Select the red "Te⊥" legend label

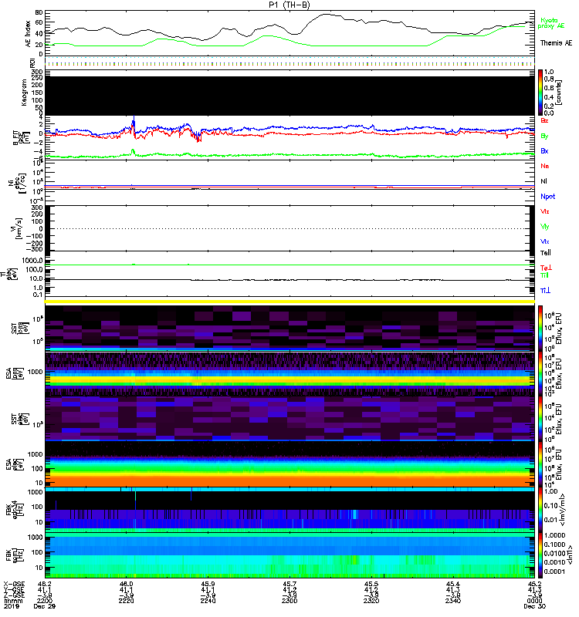coord(546,268)
